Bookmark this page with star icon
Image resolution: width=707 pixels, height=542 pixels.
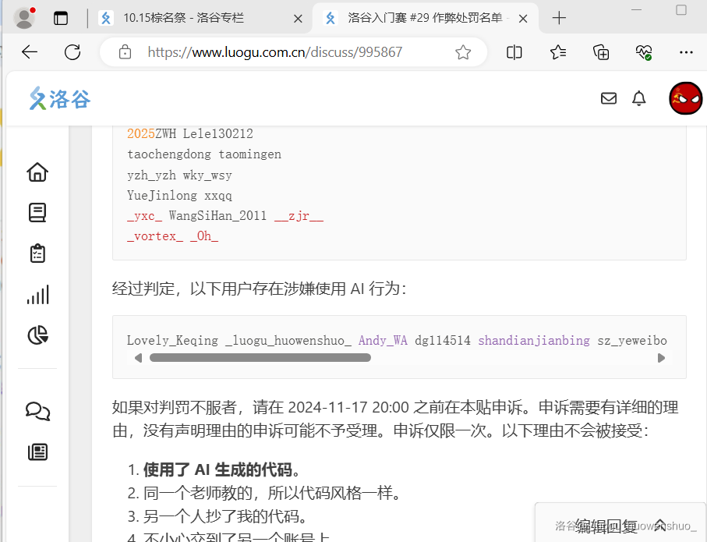tap(463, 52)
